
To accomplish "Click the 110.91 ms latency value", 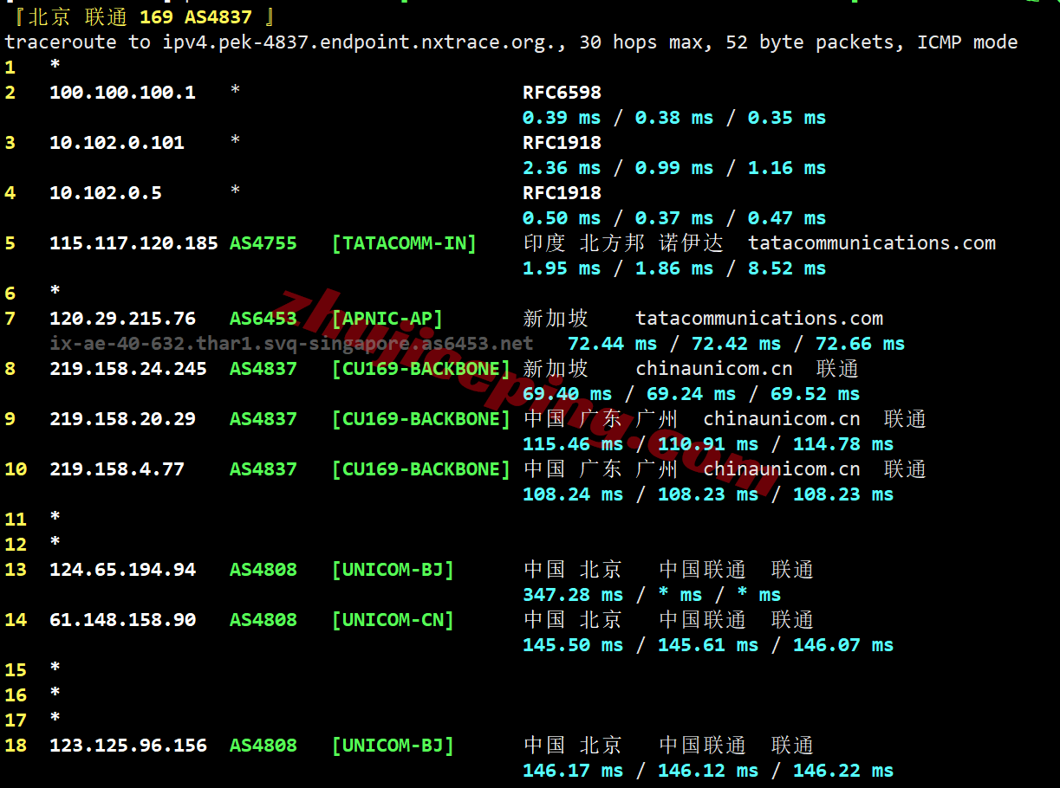I will tap(708, 443).
